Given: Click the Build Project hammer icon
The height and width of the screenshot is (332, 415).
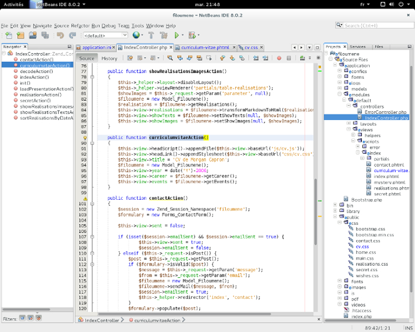Looking at the screenshot, I should click(151, 35).
